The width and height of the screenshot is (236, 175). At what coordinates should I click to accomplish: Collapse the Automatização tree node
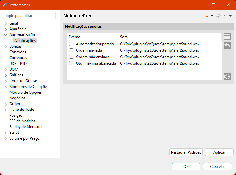6,35
